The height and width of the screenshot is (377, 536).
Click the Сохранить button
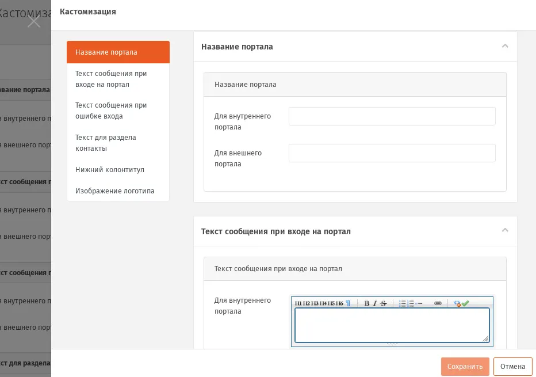click(x=465, y=367)
